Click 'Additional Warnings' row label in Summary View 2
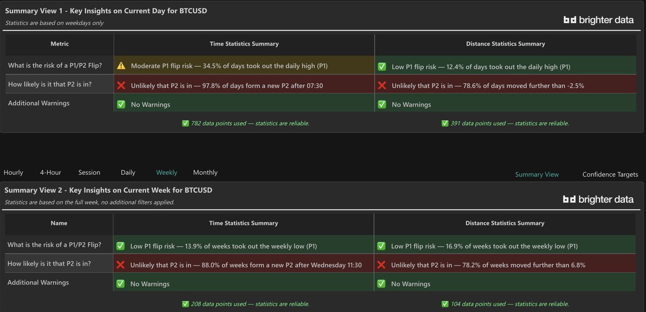Image resolution: width=646 pixels, height=312 pixels. (x=38, y=282)
